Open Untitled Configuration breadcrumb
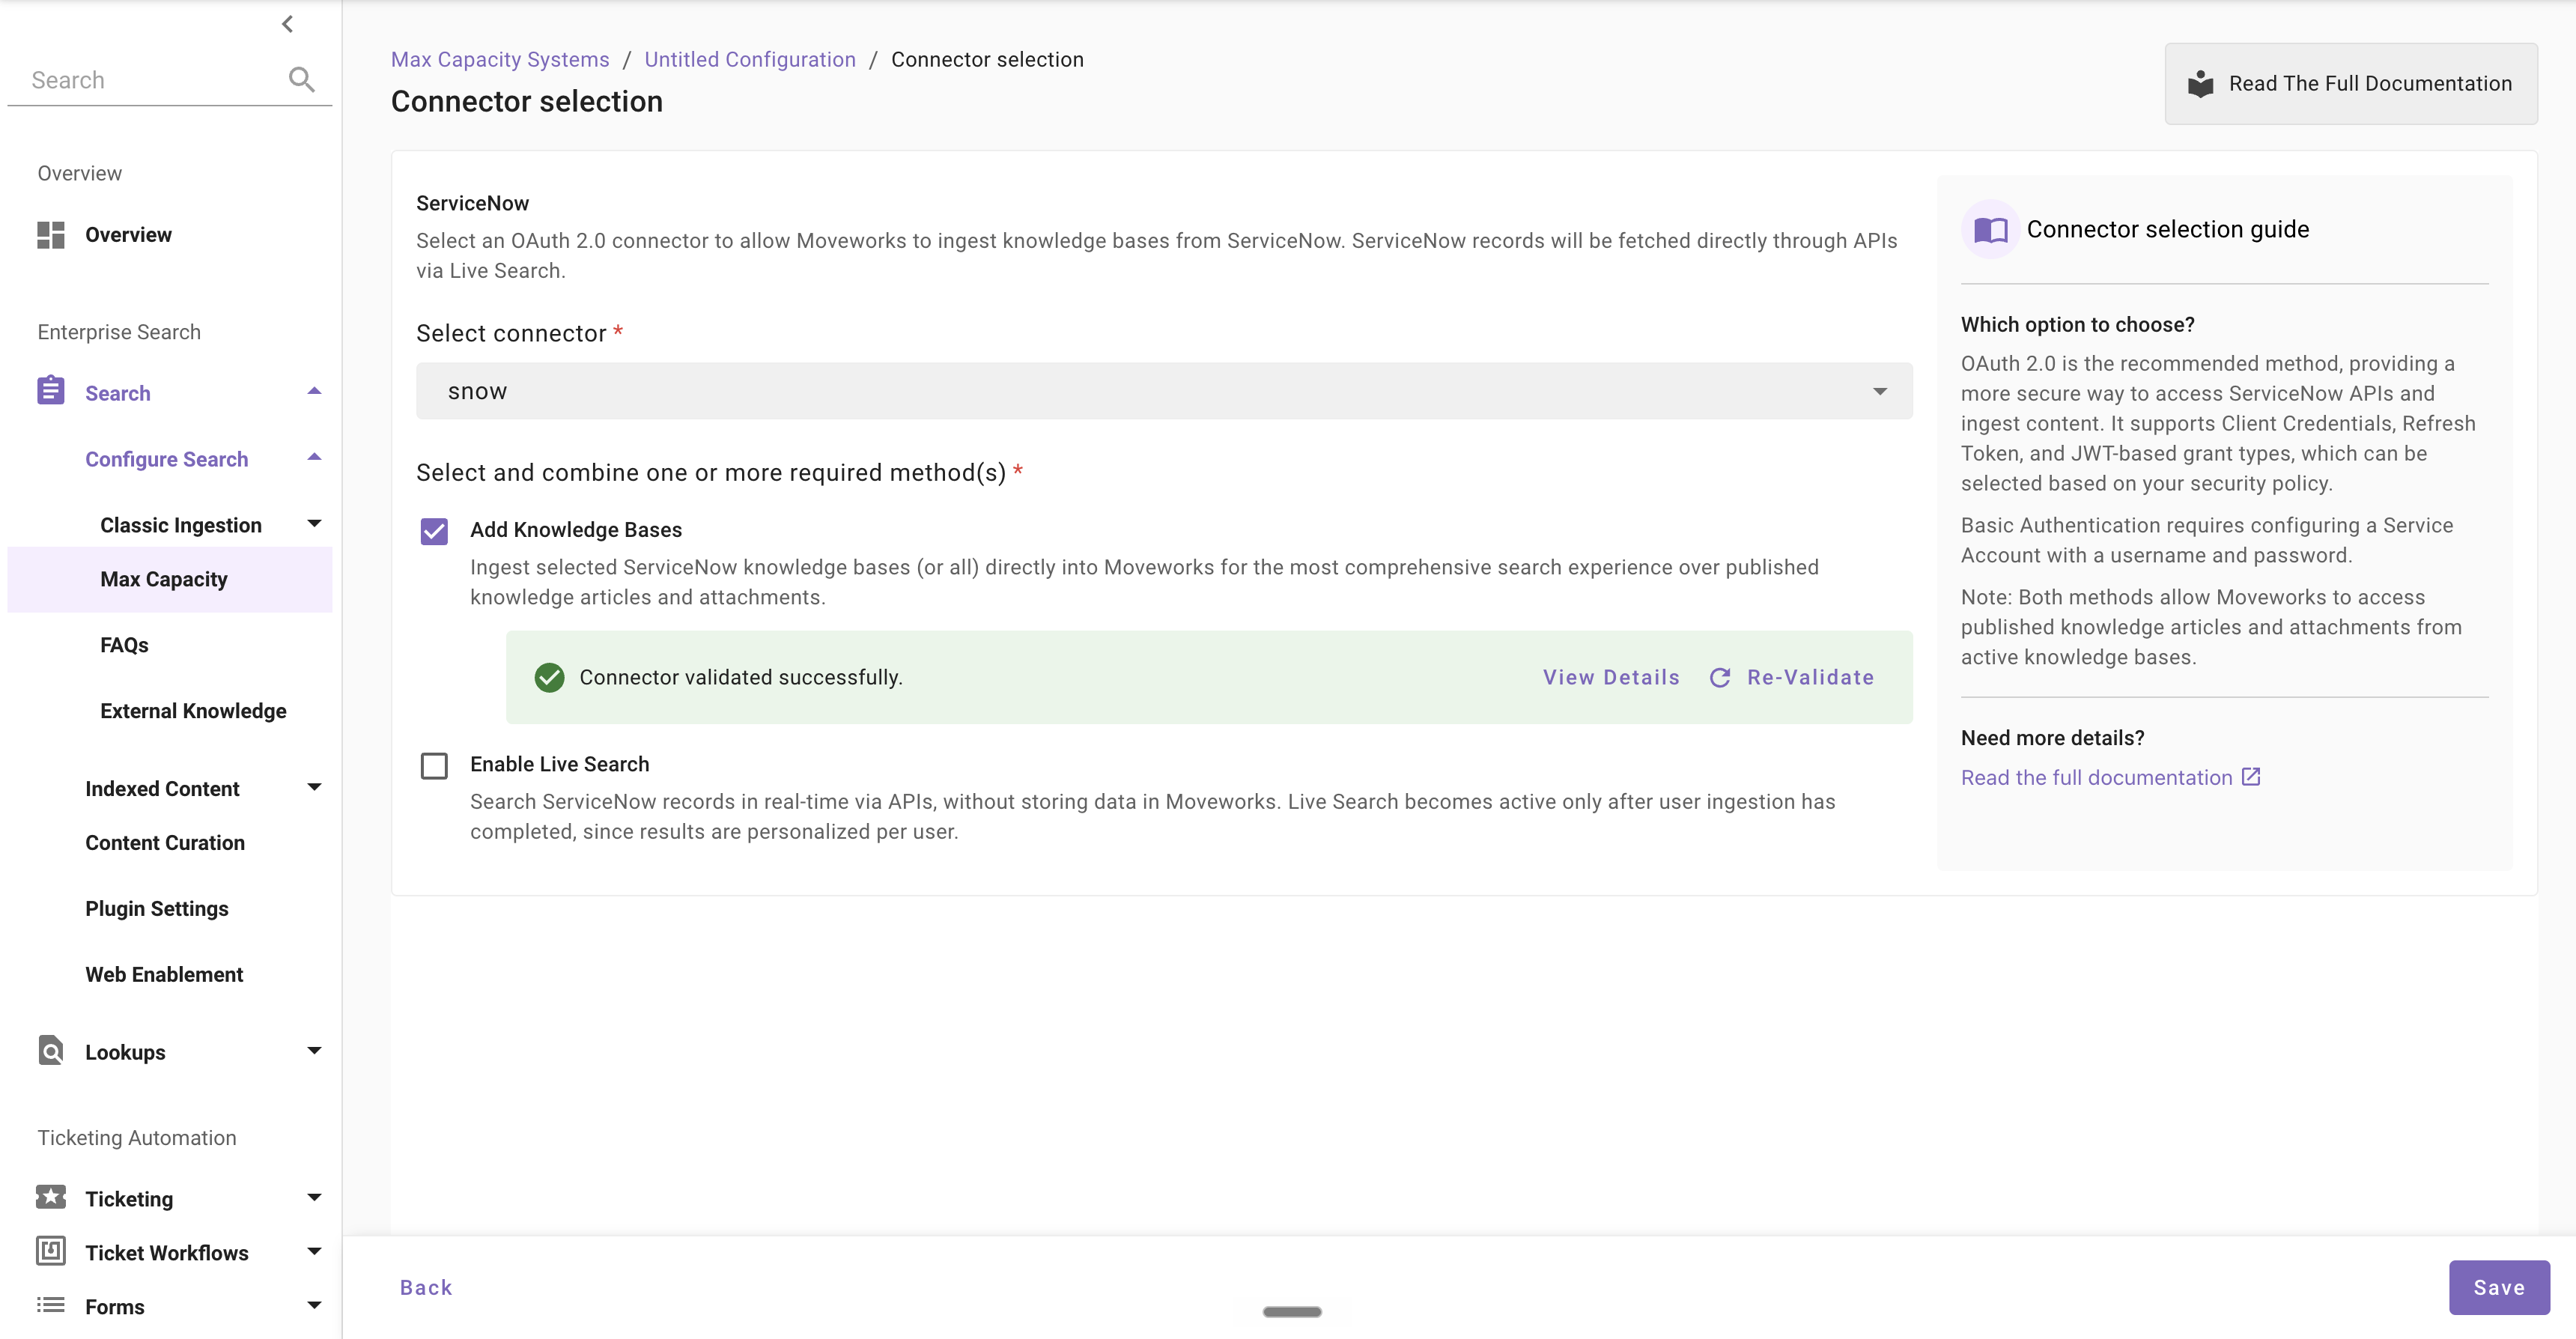 click(x=750, y=59)
